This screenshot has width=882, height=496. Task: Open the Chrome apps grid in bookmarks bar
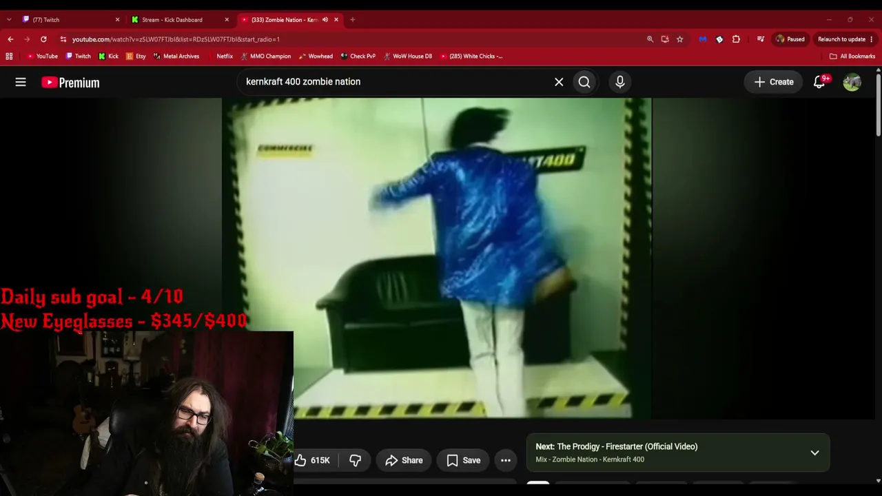(9, 56)
